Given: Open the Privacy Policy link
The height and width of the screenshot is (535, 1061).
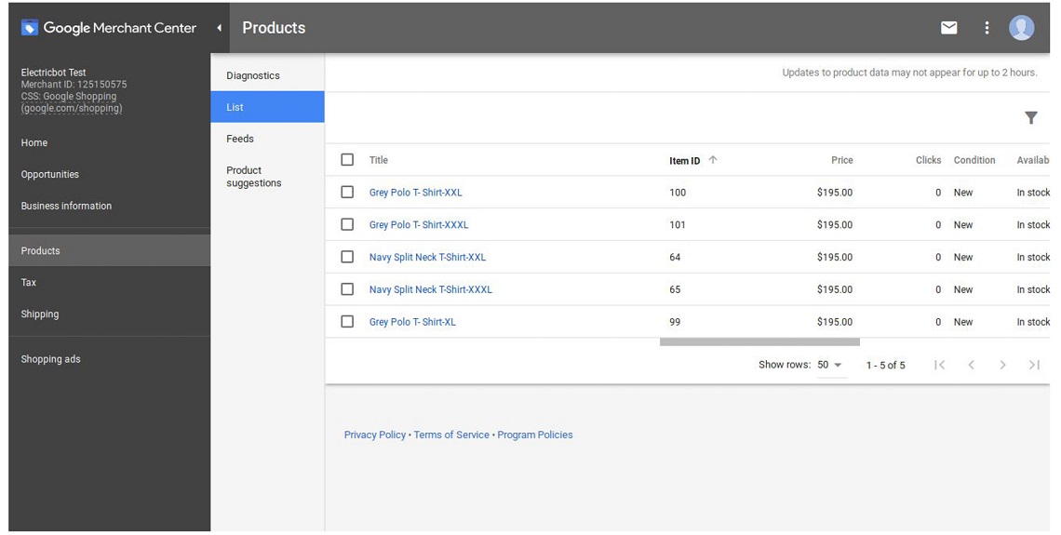Looking at the screenshot, I should [375, 435].
